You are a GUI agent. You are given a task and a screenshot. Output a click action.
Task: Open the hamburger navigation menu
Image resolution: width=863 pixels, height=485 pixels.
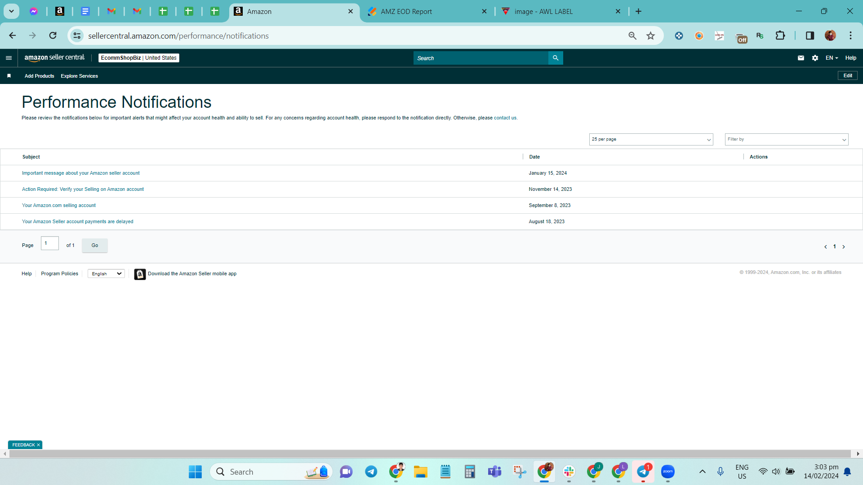click(x=9, y=58)
